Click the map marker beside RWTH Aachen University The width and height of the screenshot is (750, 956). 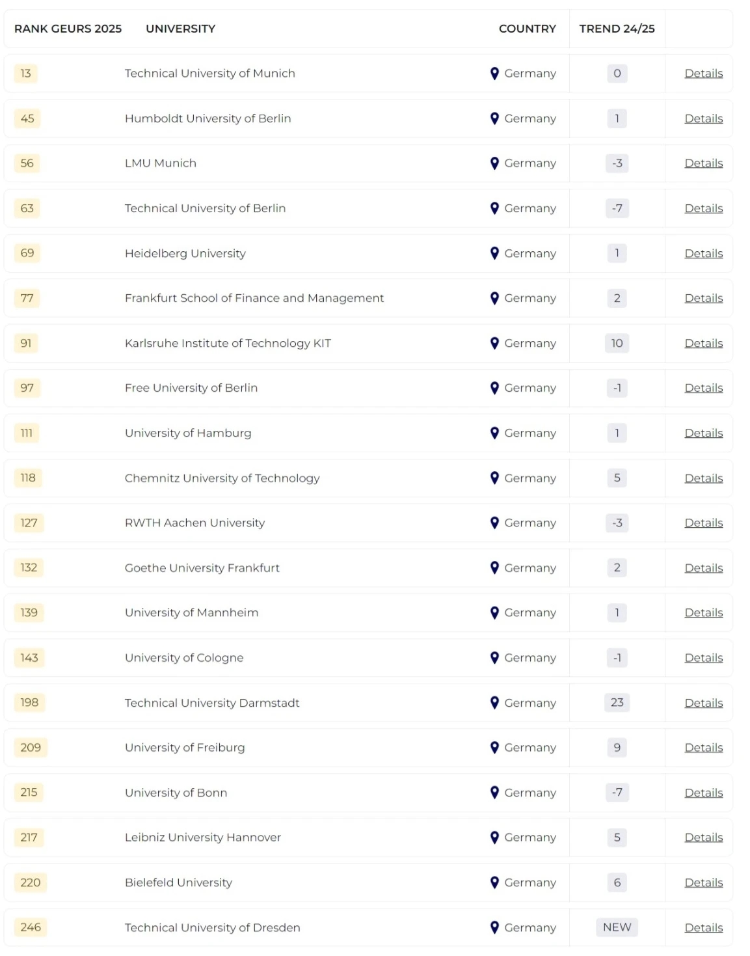pyautogui.click(x=496, y=523)
